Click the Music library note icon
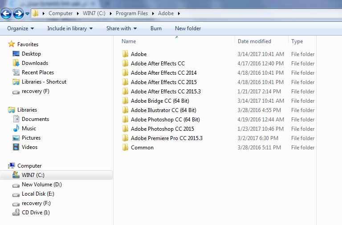 click(x=16, y=129)
